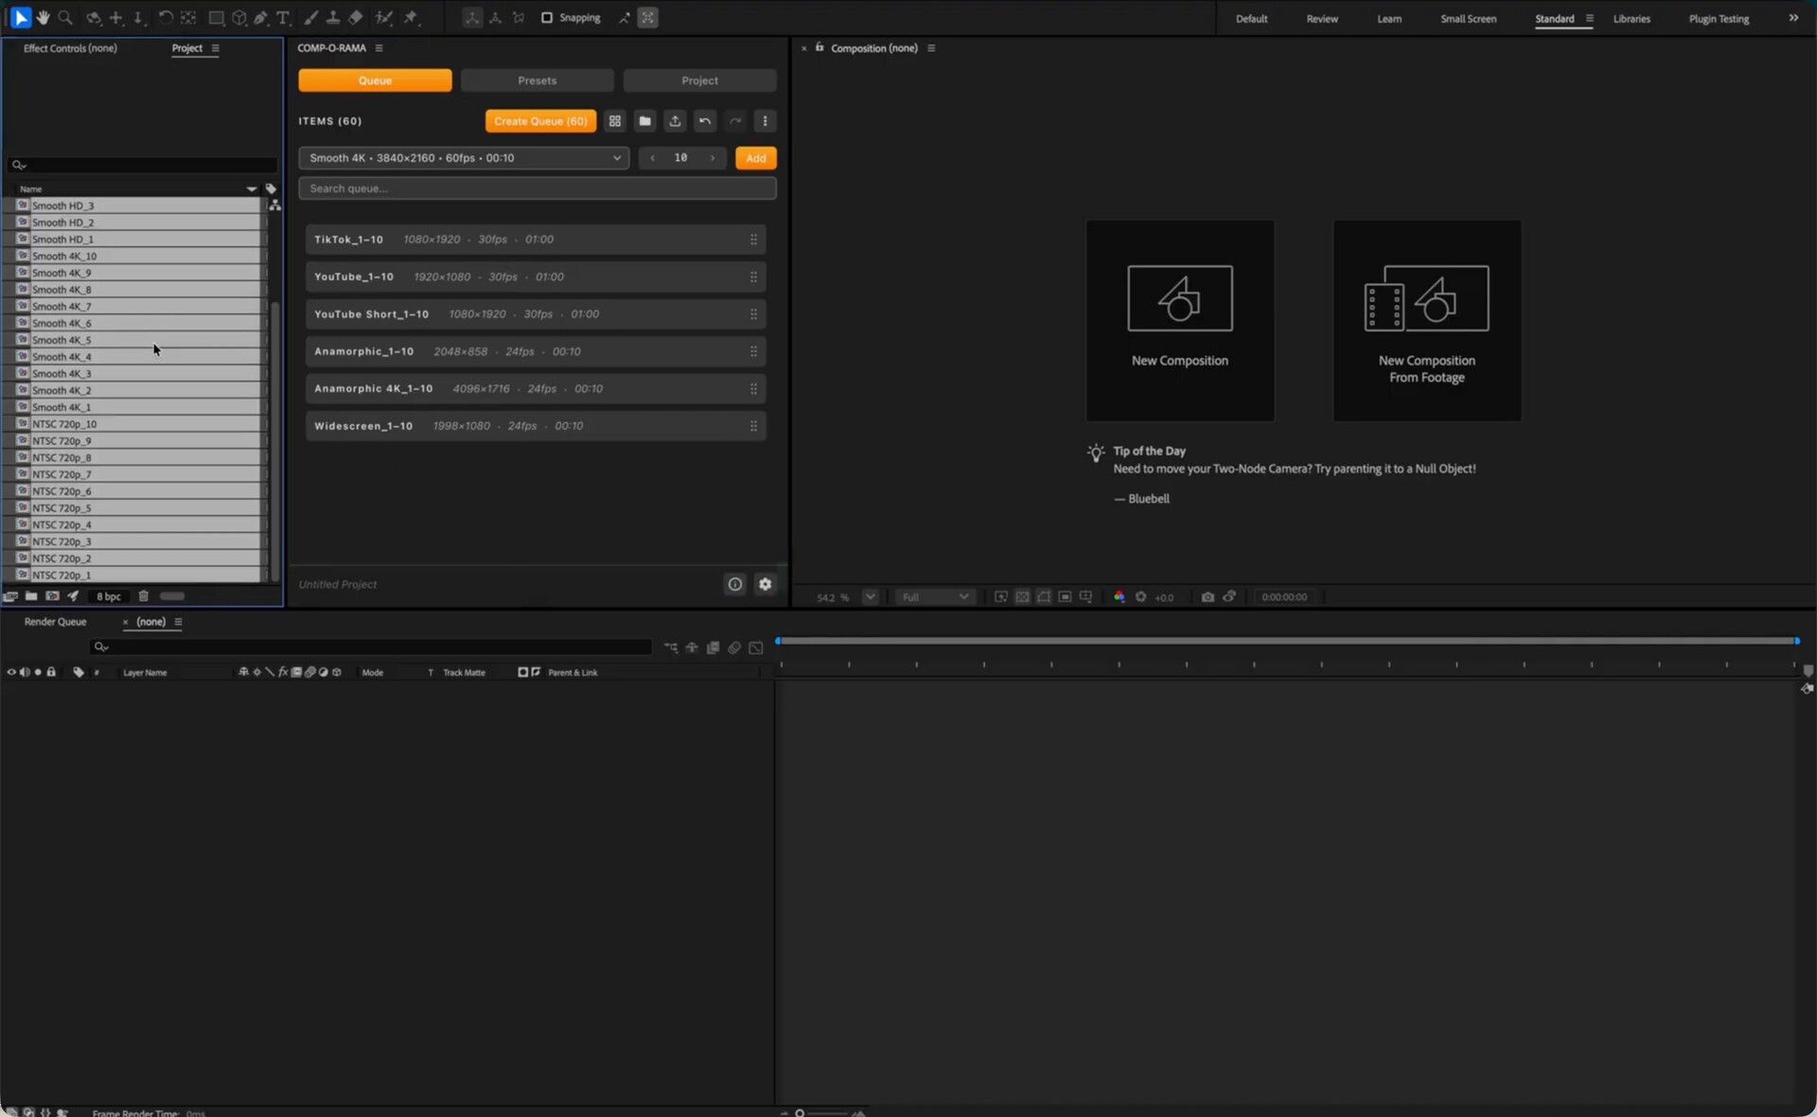Select the Roto Brush tool
The image size is (1817, 1117).
tap(383, 18)
